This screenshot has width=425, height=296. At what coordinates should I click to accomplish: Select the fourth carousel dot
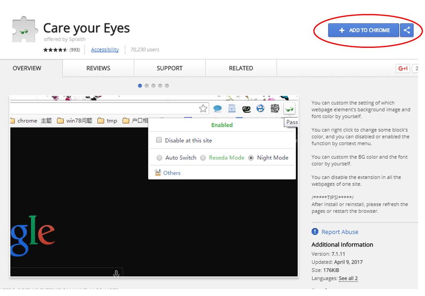click(x=160, y=86)
